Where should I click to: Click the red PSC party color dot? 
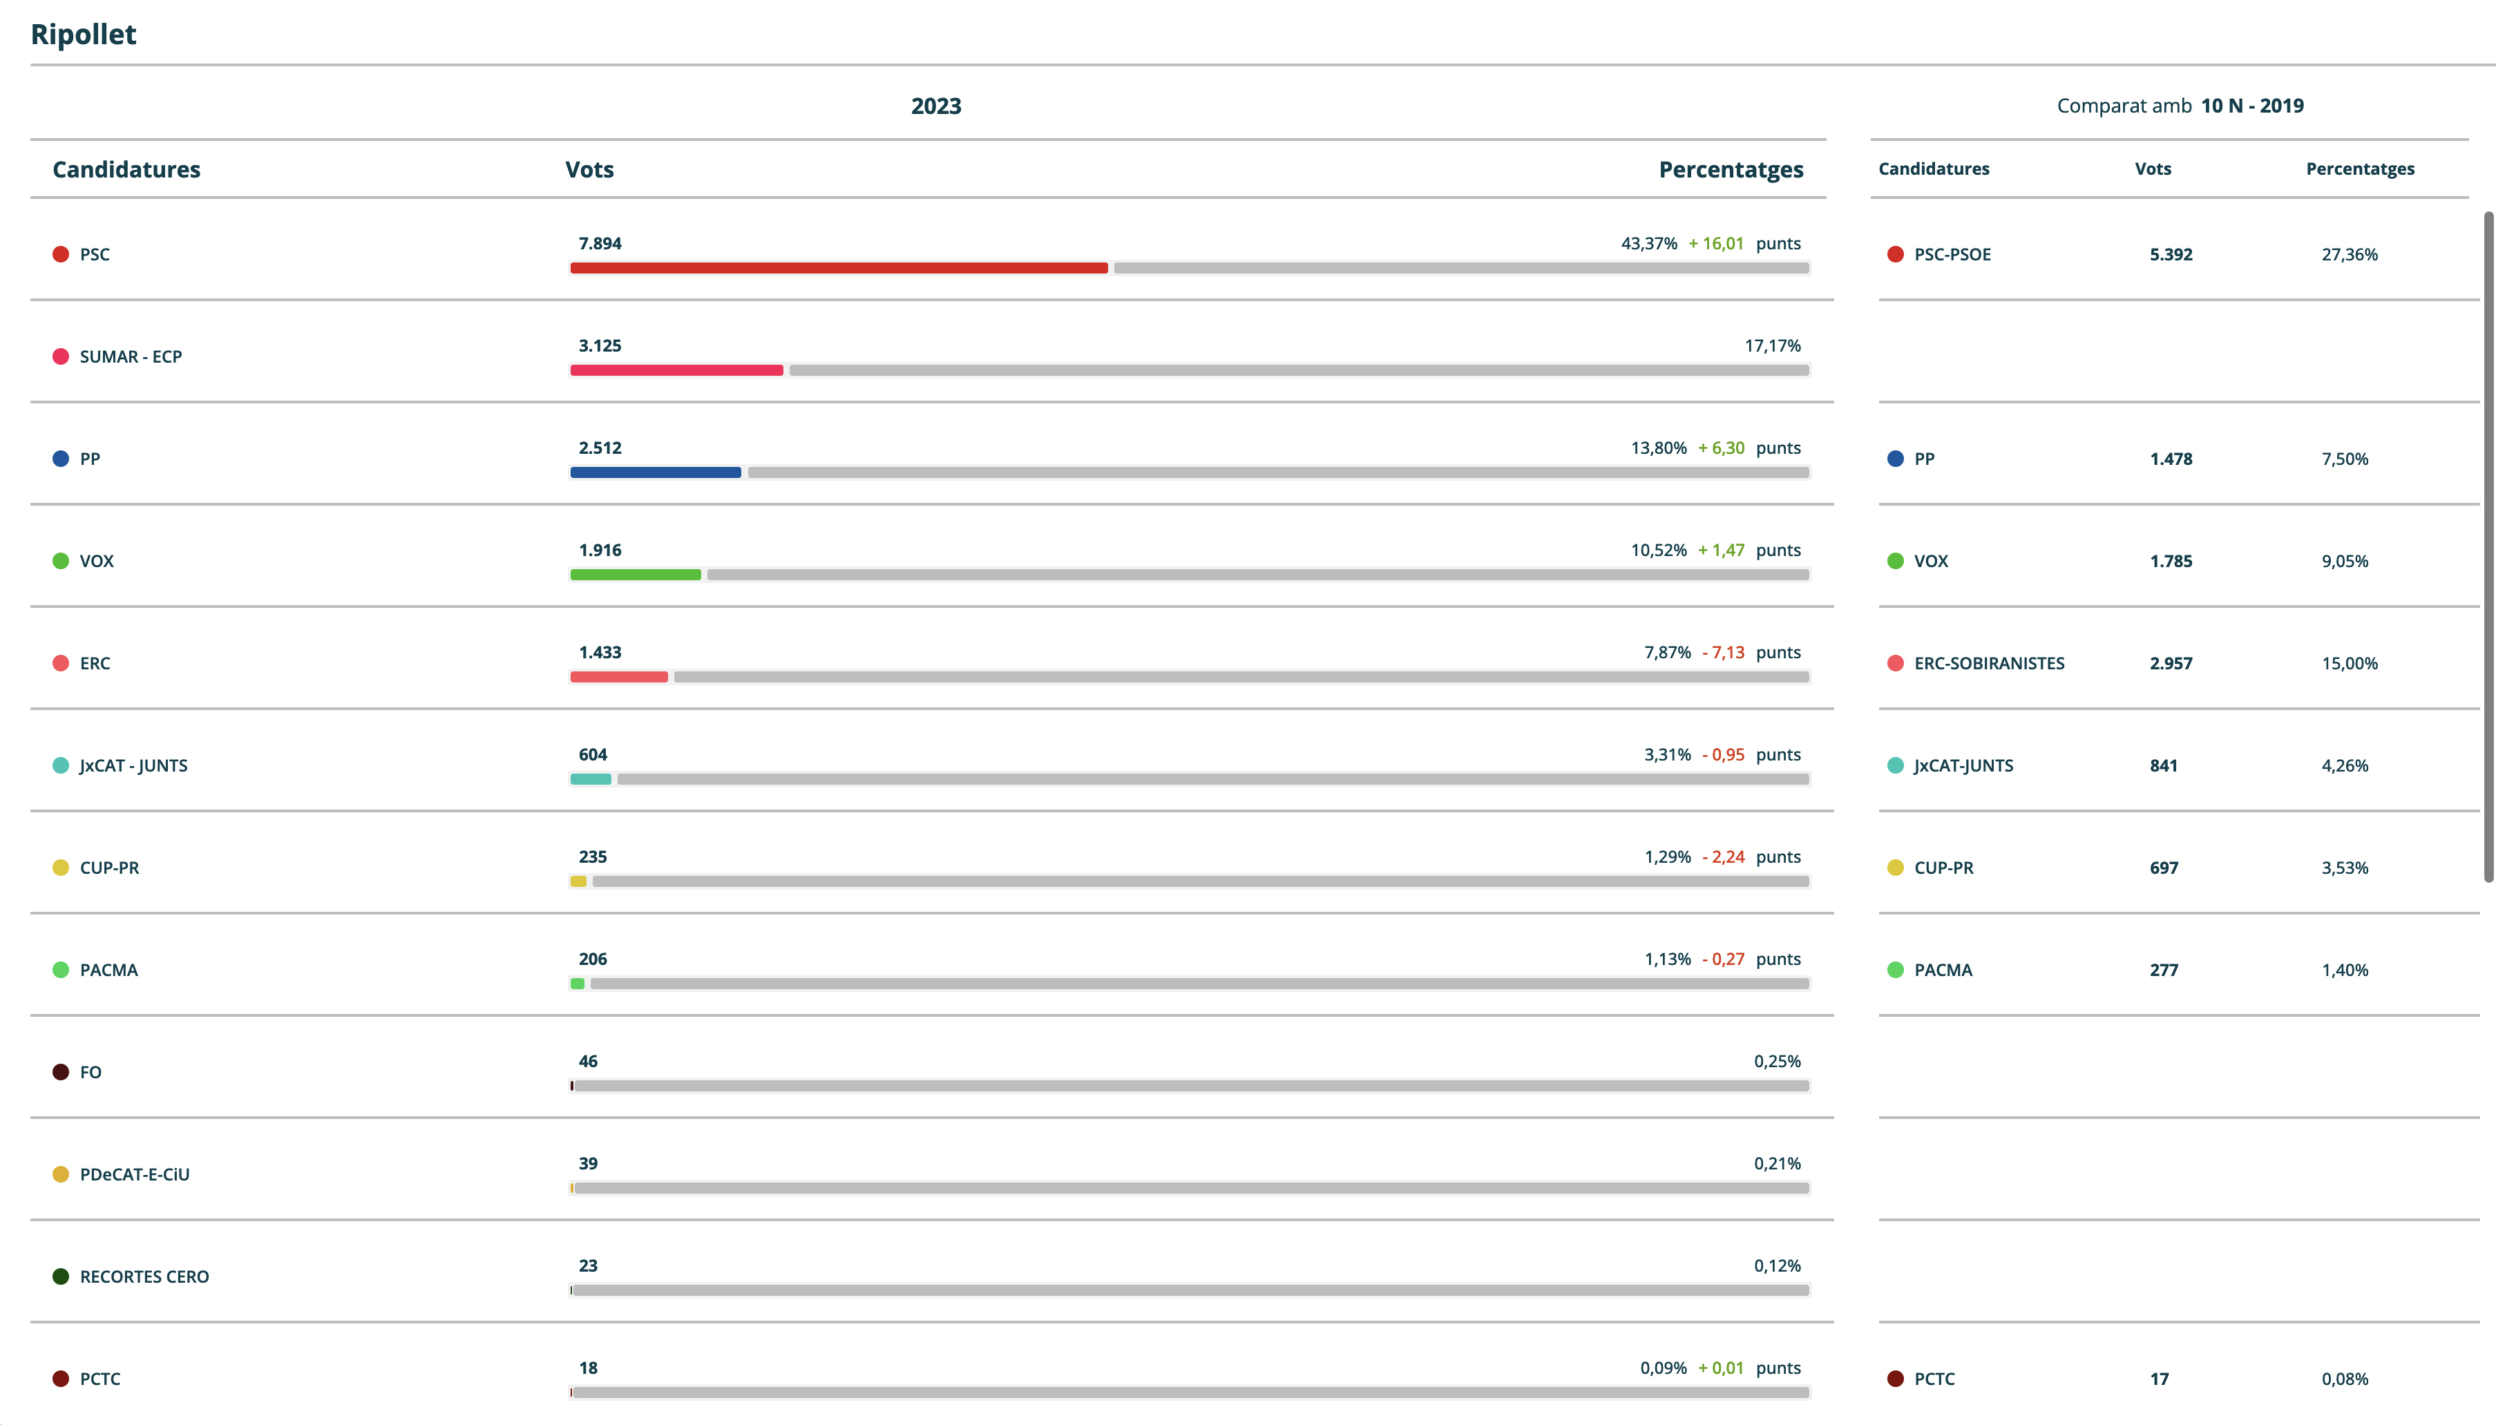click(61, 254)
